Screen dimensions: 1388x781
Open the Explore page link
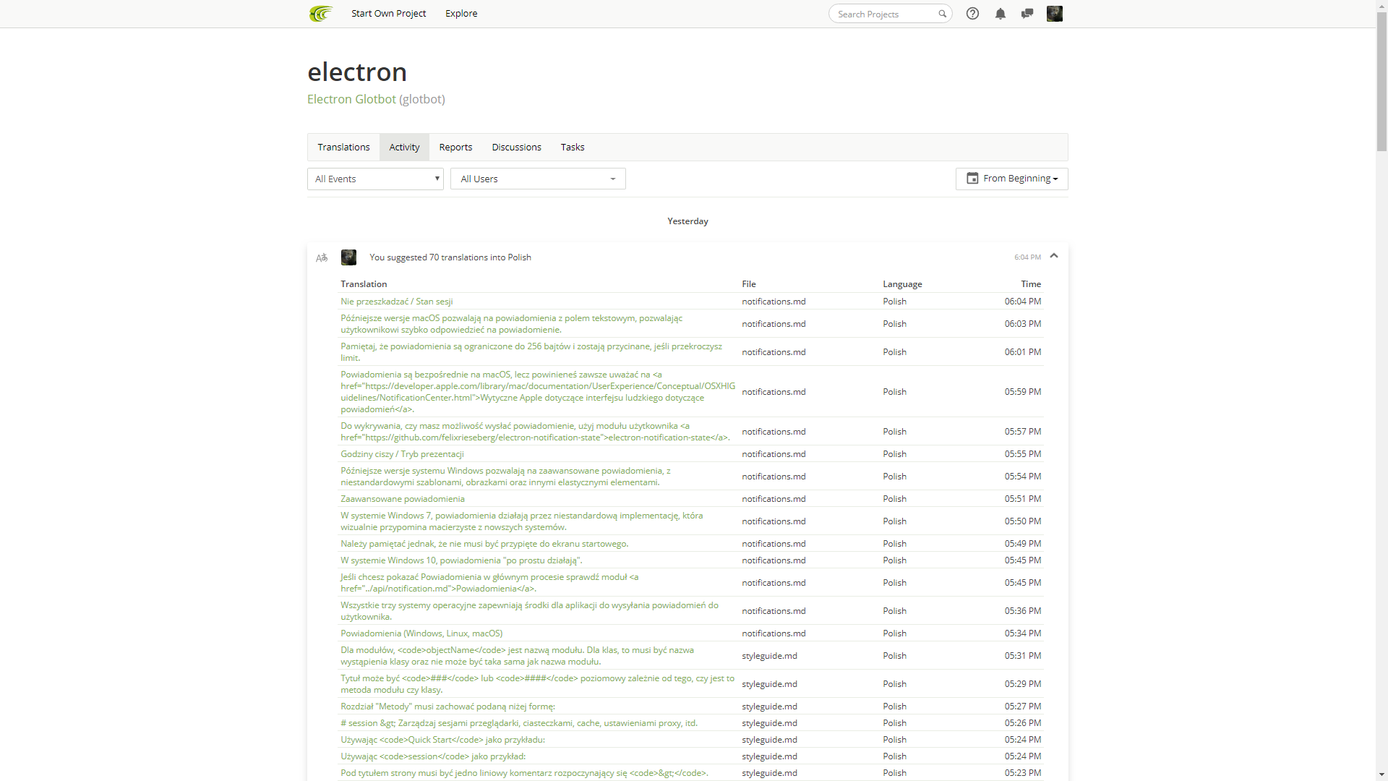461,14
